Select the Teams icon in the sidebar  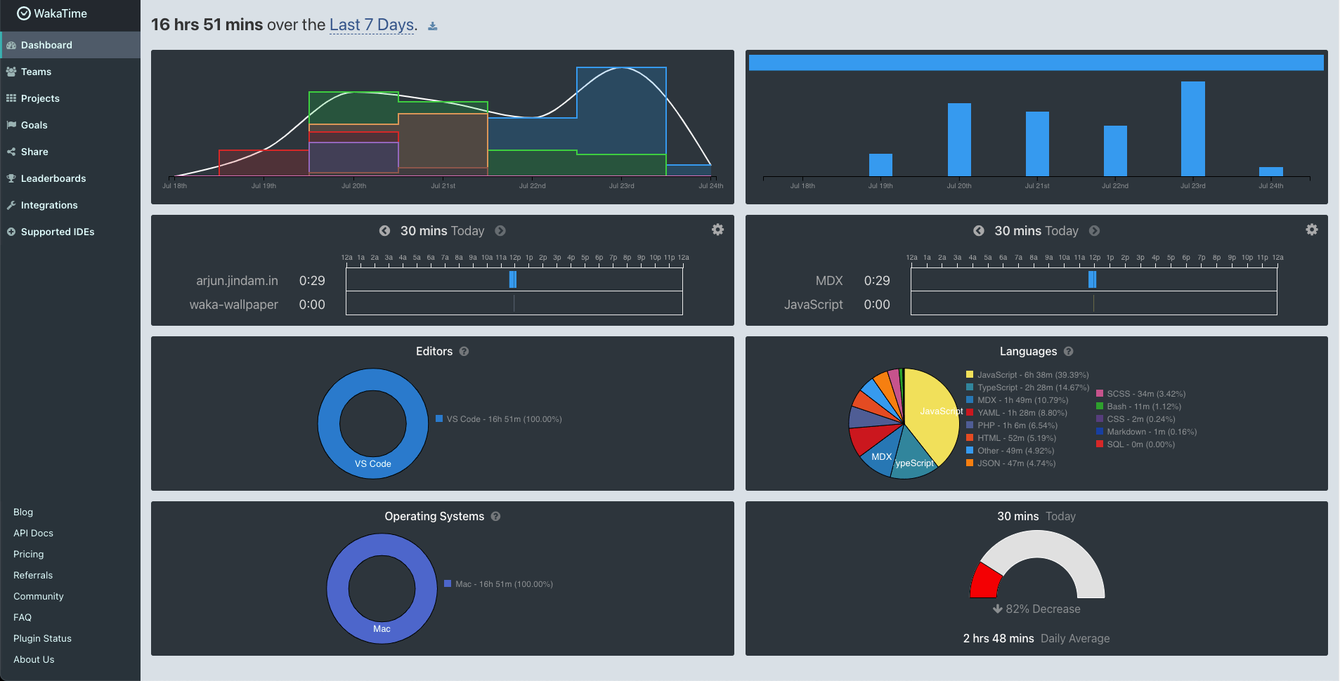(x=11, y=71)
